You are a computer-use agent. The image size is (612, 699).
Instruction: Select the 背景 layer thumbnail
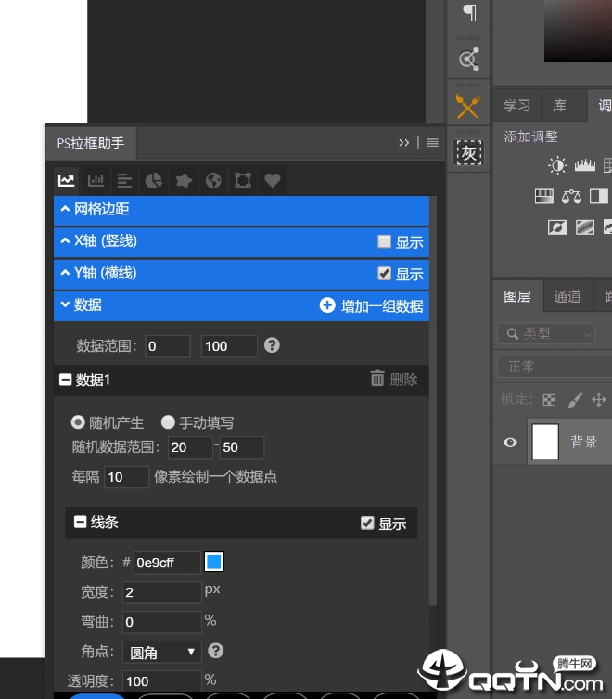pos(545,442)
